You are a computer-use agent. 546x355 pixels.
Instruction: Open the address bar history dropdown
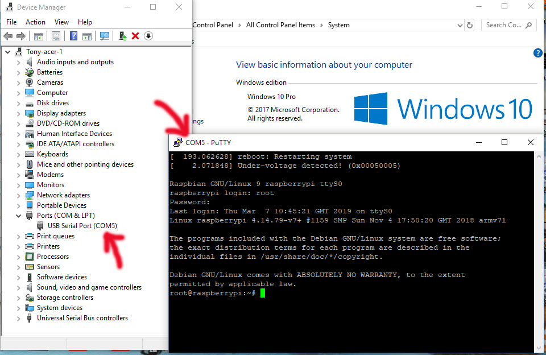[x=460, y=26]
